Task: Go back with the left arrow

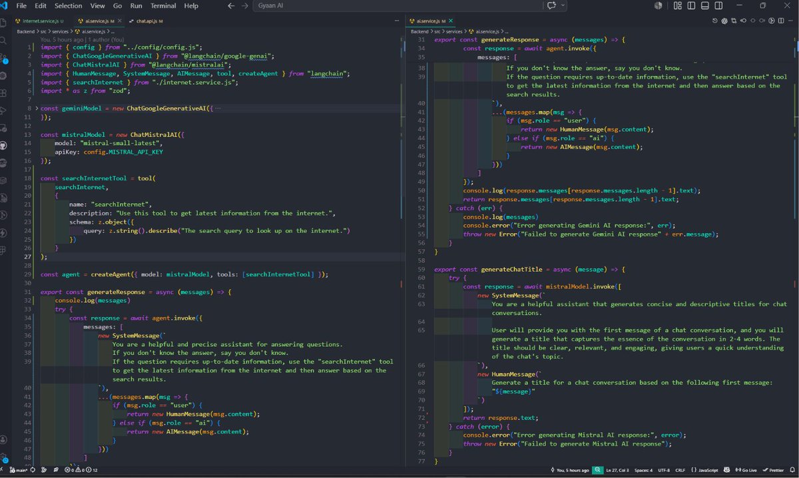Action: pos(231,5)
